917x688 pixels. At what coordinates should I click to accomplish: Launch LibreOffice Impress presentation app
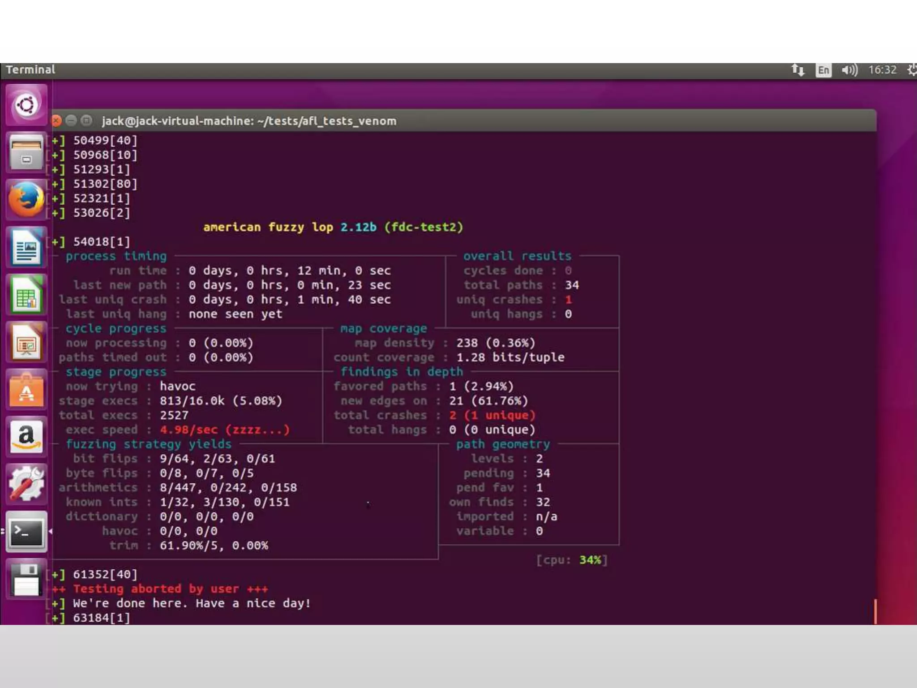[26, 343]
